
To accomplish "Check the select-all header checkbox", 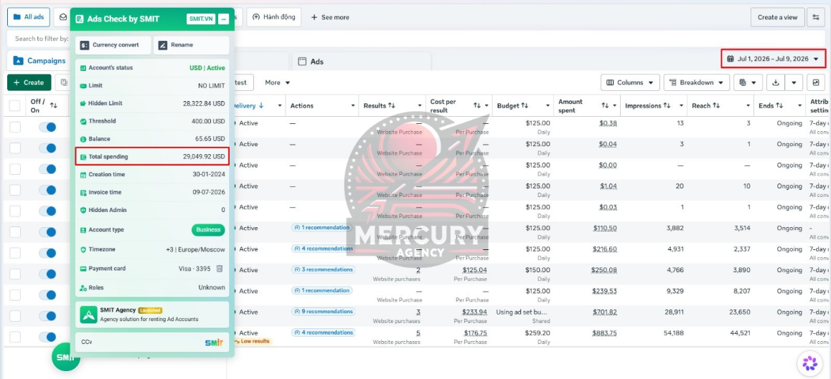I will [x=15, y=106].
